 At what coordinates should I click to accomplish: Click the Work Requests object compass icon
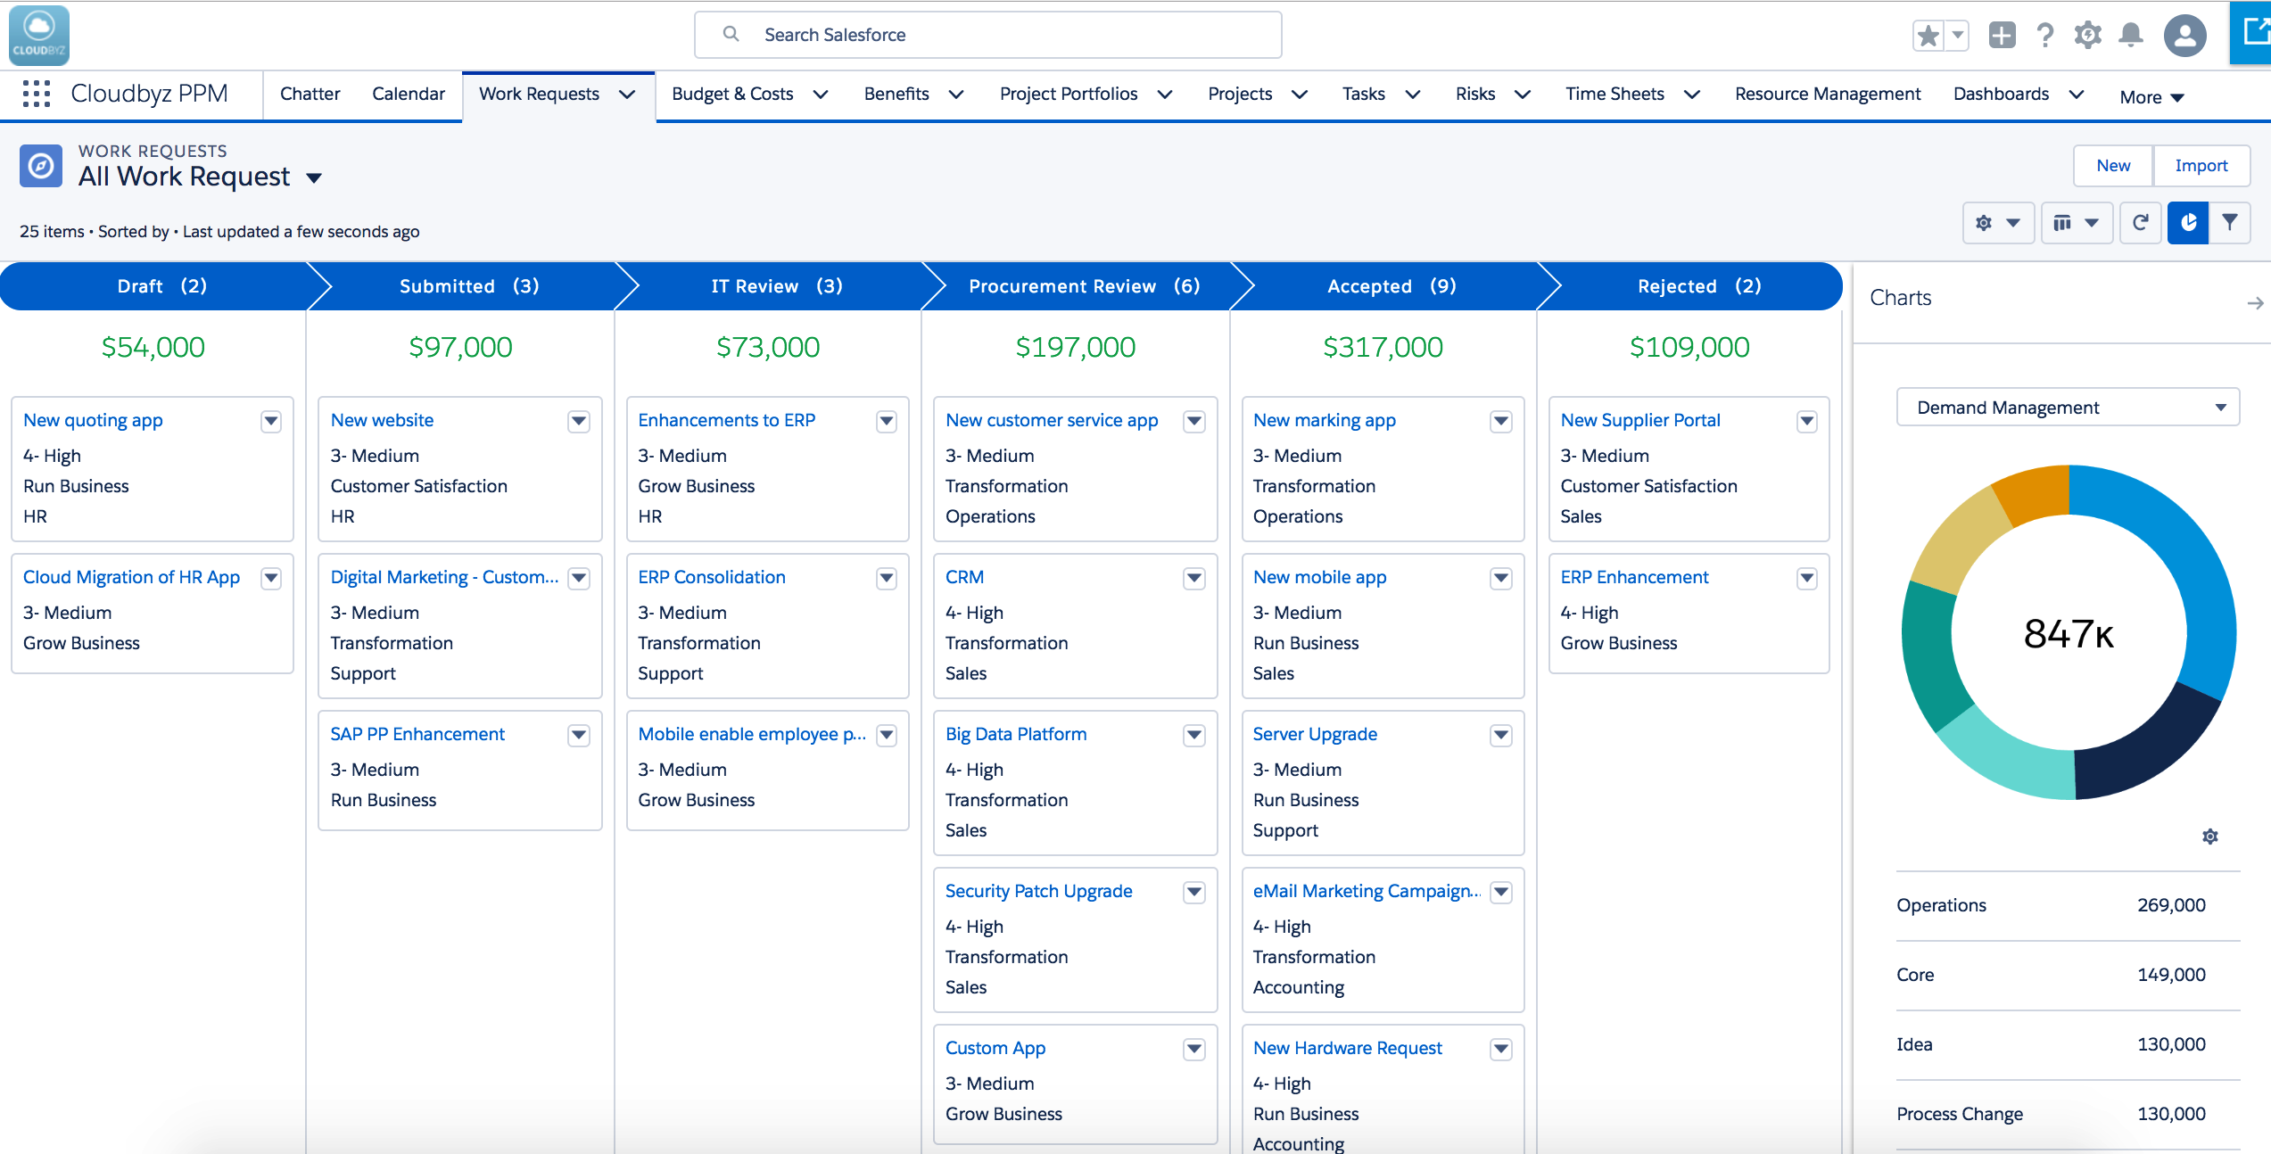click(41, 166)
